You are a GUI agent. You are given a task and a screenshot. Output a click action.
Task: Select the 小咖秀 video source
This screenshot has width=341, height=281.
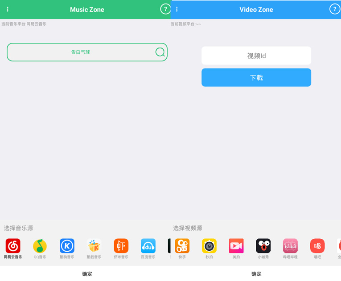click(263, 246)
